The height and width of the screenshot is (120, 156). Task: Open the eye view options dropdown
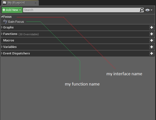tap(149, 10)
